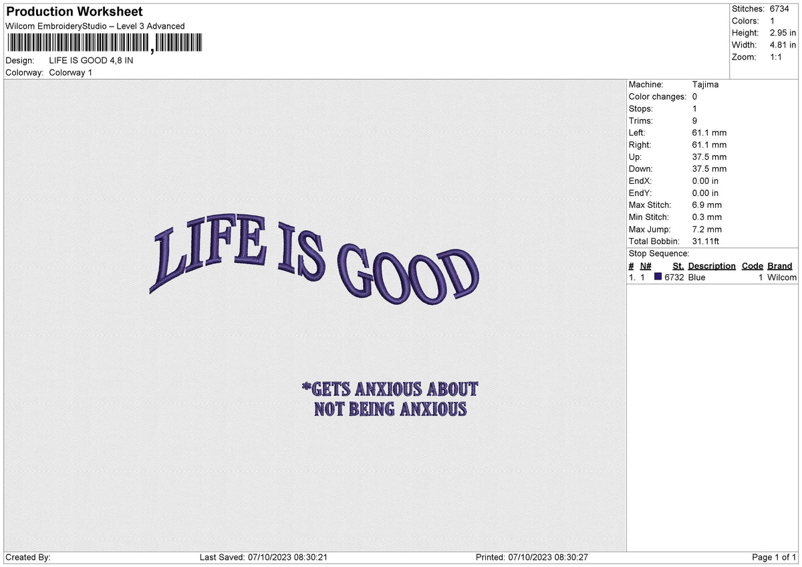This screenshot has width=802, height=567.
Task: Select the Machine value Tajima
Action: click(706, 84)
